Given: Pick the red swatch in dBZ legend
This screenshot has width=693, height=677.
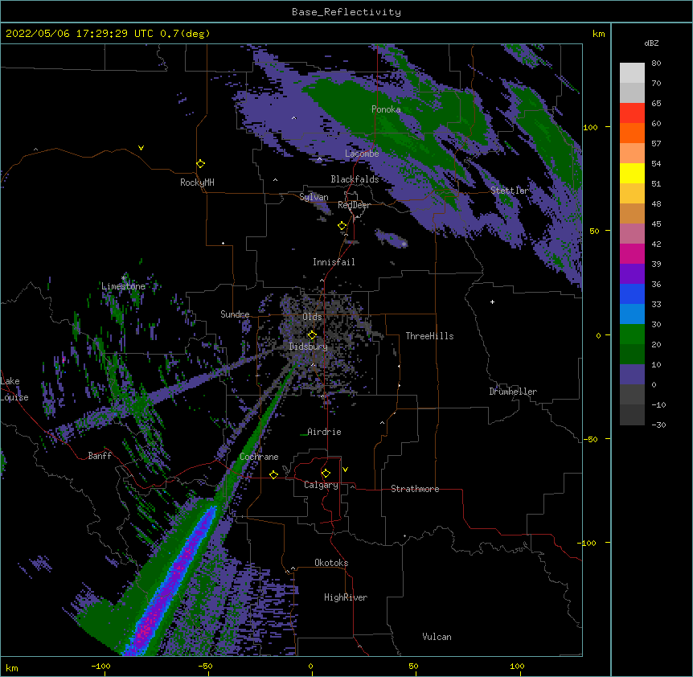Looking at the screenshot, I should coord(632,113).
